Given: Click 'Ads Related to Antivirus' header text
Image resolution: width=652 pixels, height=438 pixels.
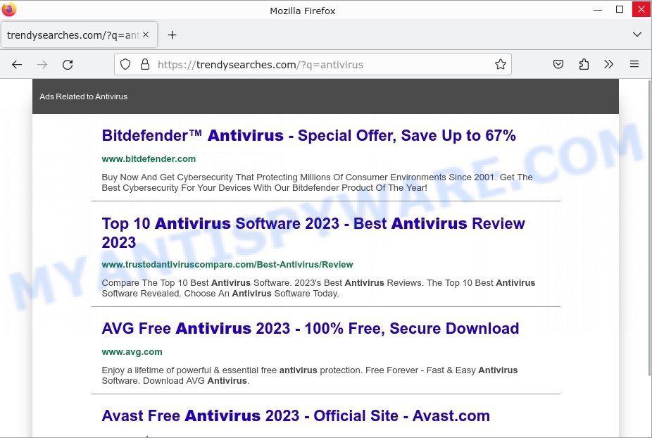Looking at the screenshot, I should pyautogui.click(x=84, y=96).
